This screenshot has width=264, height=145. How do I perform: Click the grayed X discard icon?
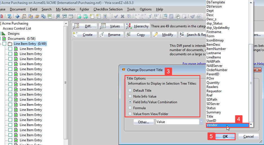[122, 16]
